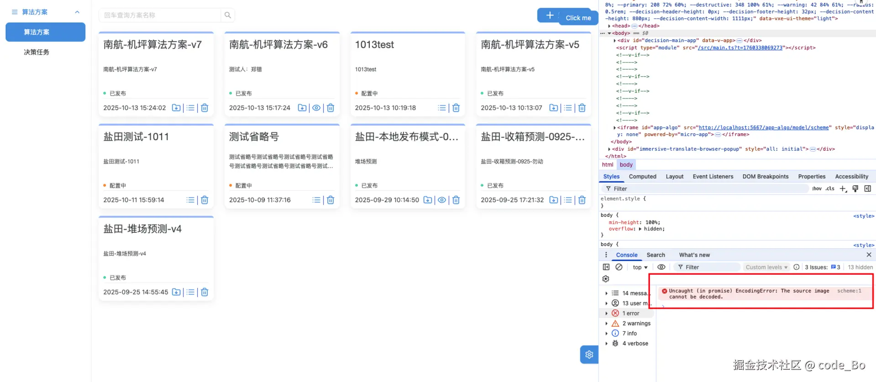The width and height of the screenshot is (876, 382).
Task: Expand the 14 messages group
Action: 606,293
